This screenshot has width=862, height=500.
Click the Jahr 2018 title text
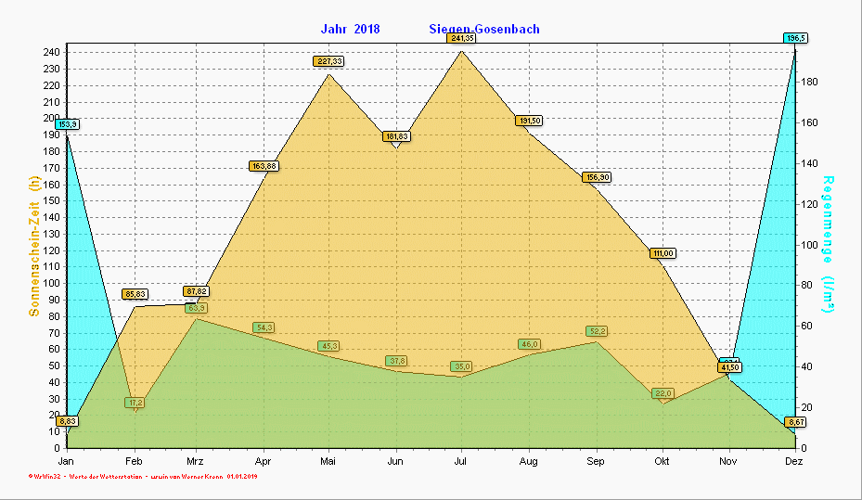click(x=350, y=29)
